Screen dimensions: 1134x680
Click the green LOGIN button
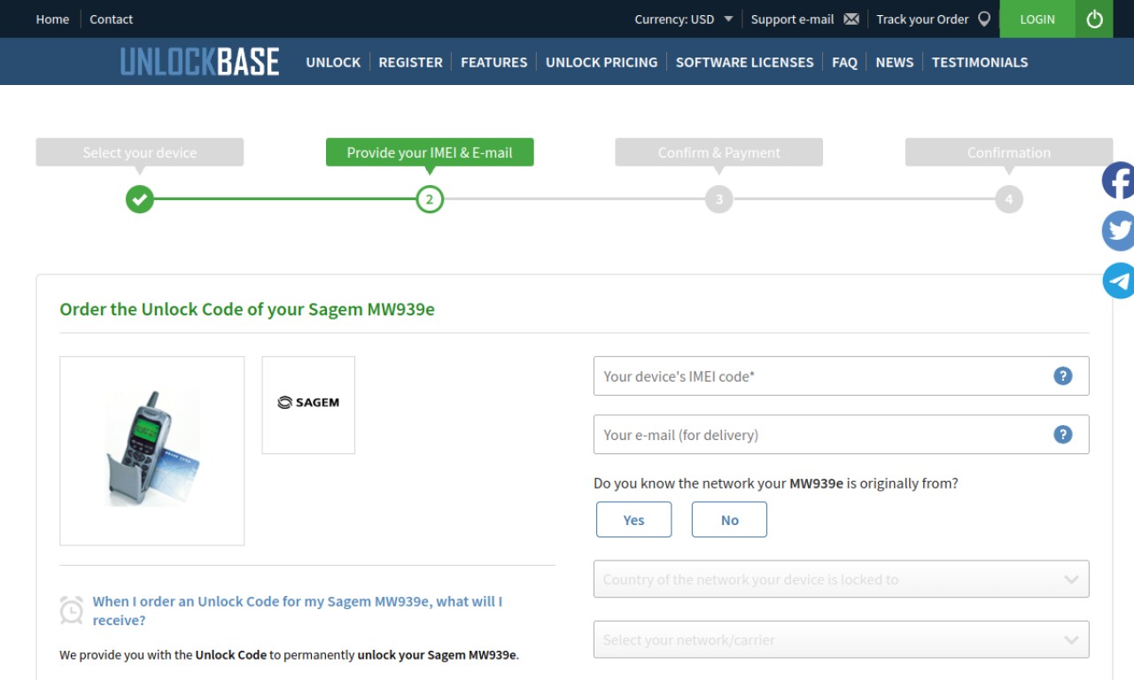click(x=1037, y=19)
